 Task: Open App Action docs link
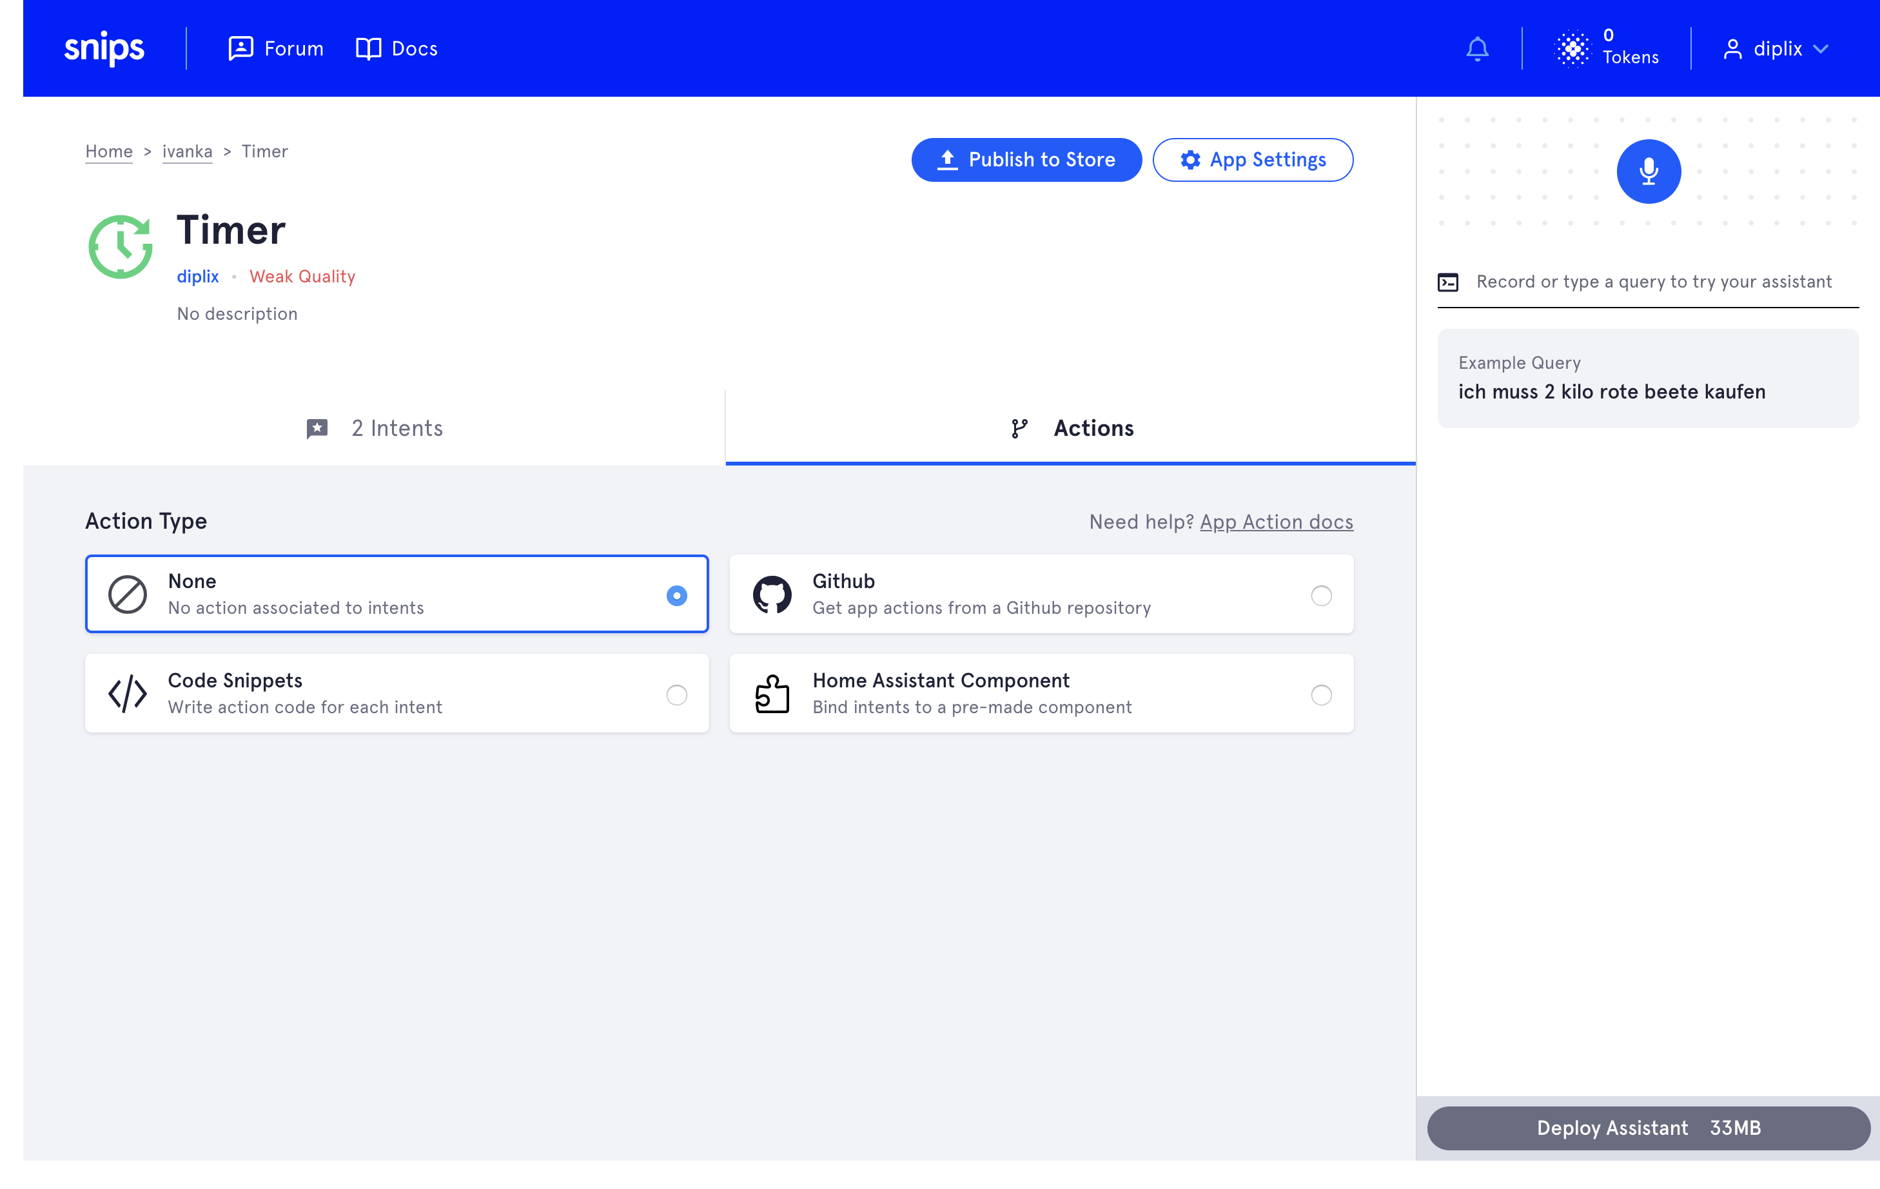pyautogui.click(x=1276, y=522)
